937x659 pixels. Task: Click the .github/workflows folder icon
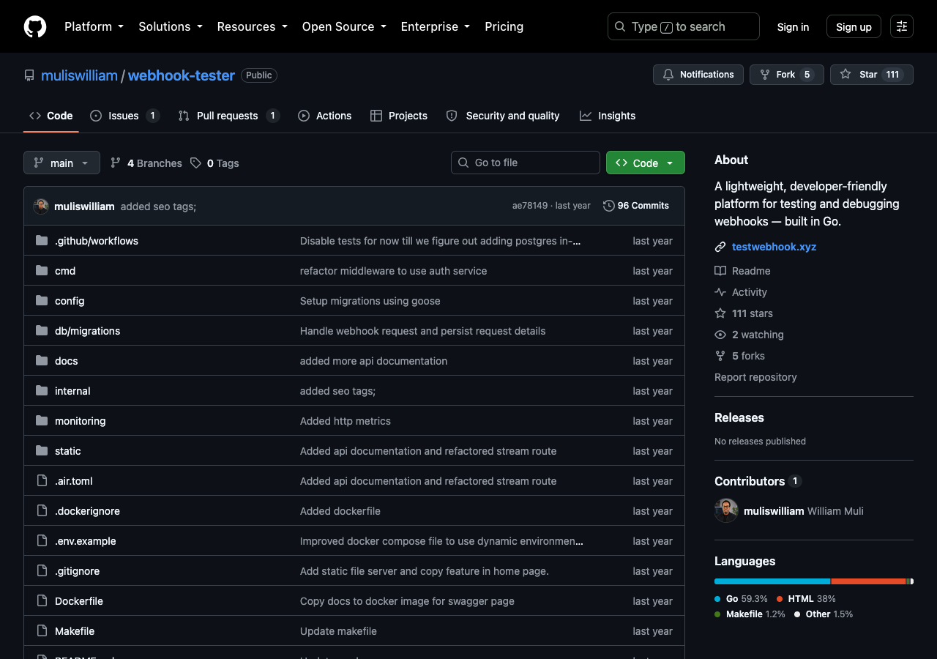pyautogui.click(x=42, y=241)
